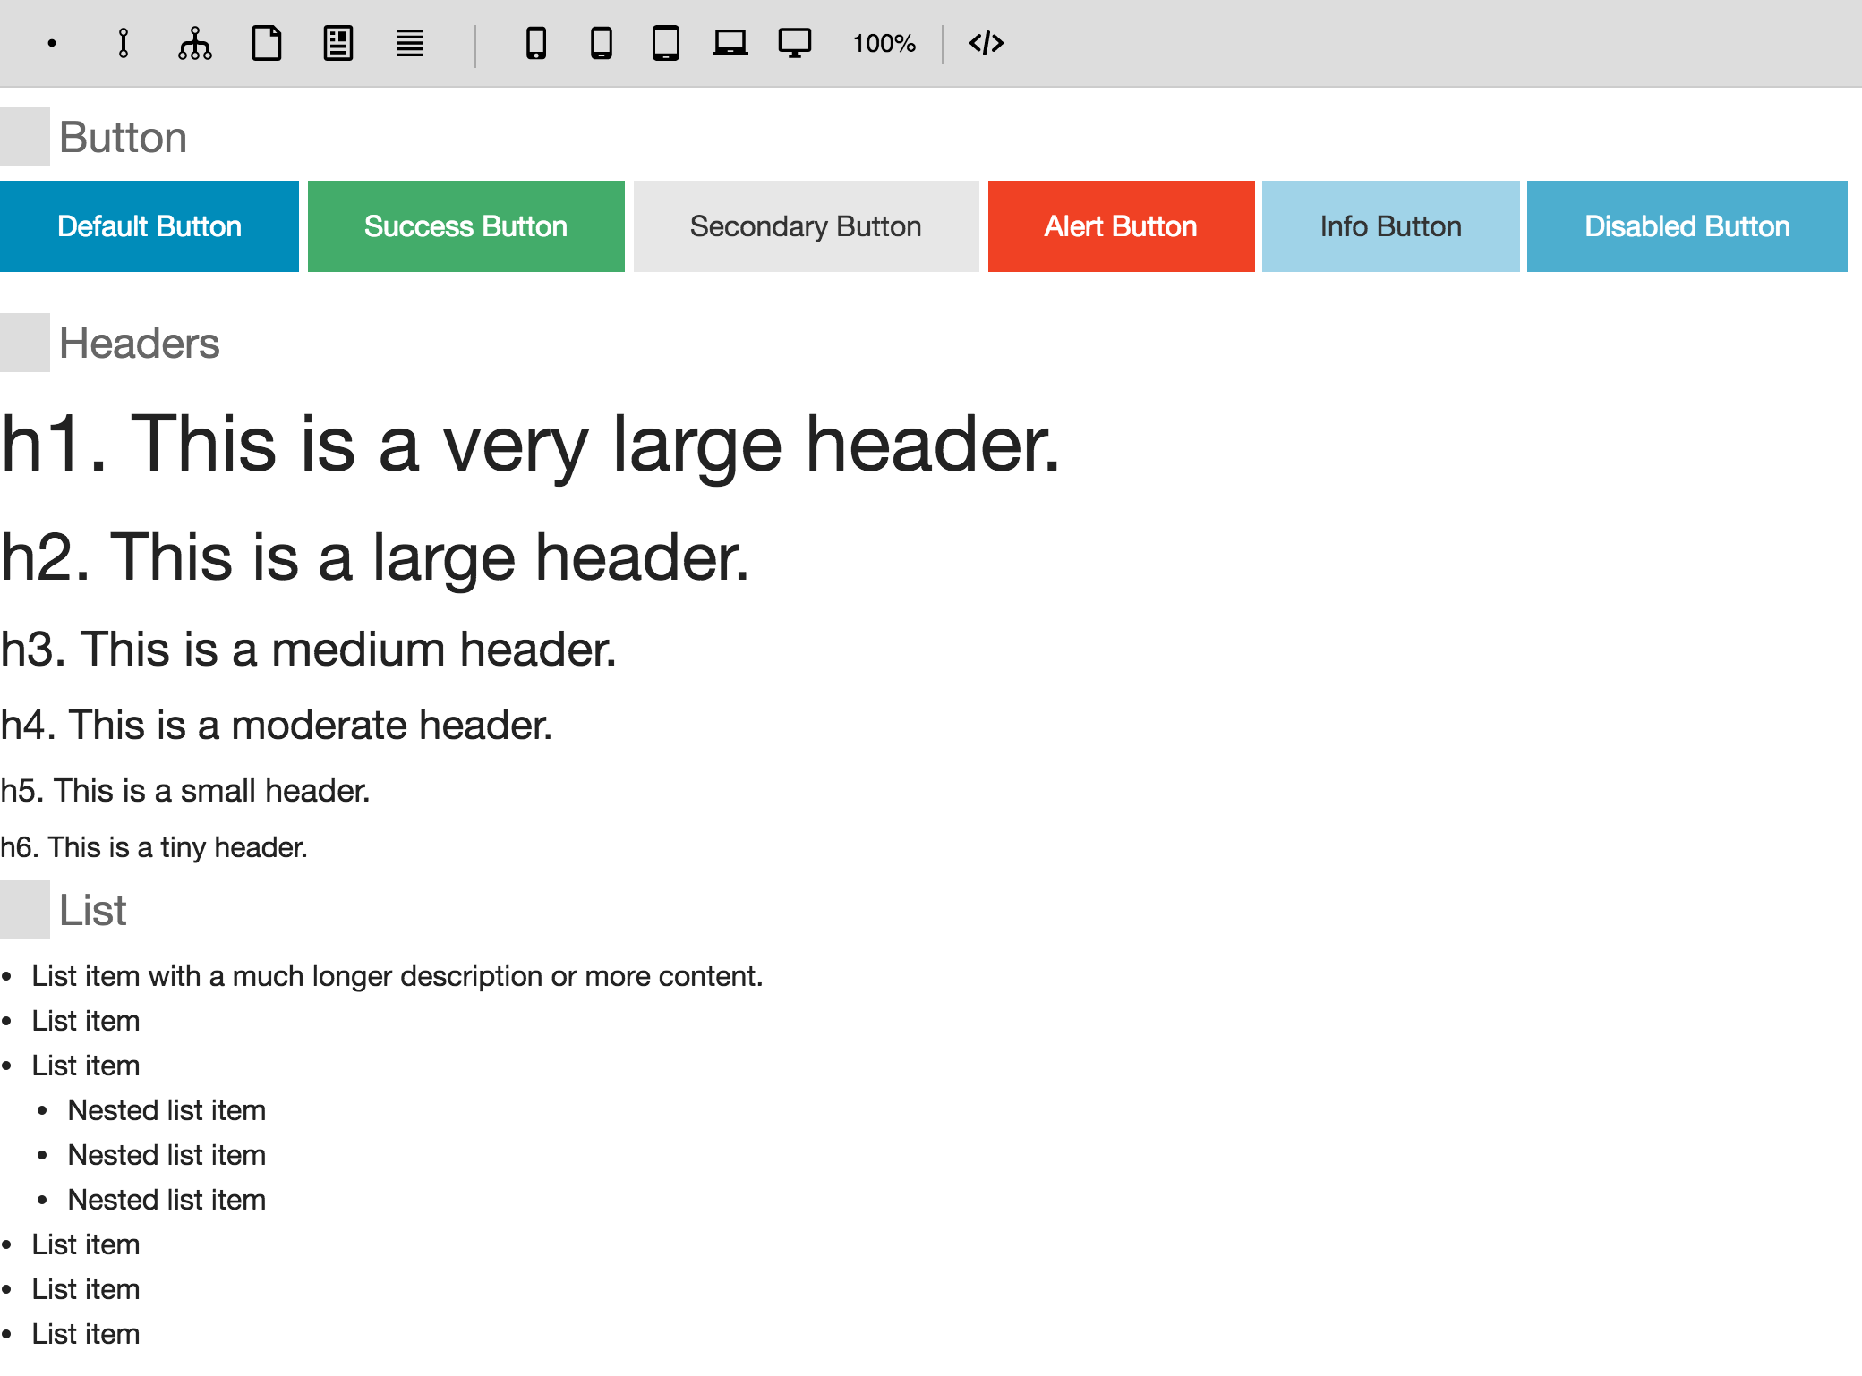Switch to large phone viewport icon
The image size is (1862, 1376).
point(602,43)
